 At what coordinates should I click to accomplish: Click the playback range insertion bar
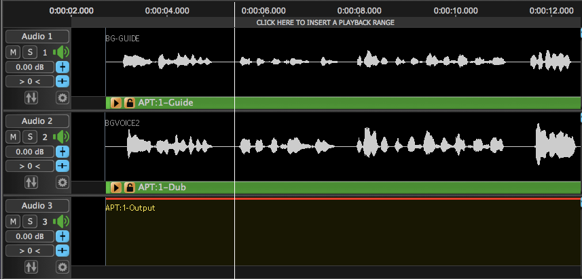325,22
